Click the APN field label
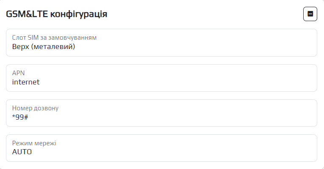 coord(18,73)
